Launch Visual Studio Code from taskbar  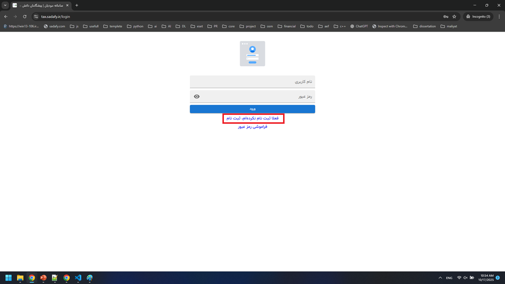coord(78,278)
